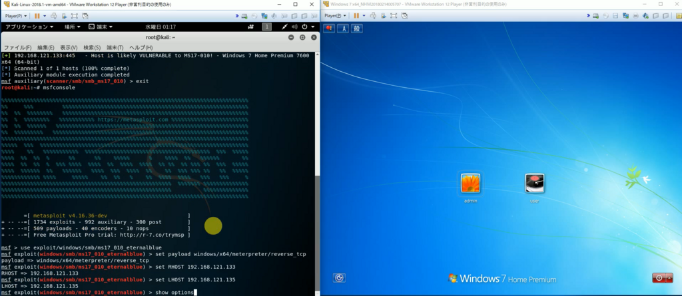Image resolution: width=682 pixels, height=296 pixels.
Task: Pause the Windows 7 virtual machine
Action: [x=356, y=16]
